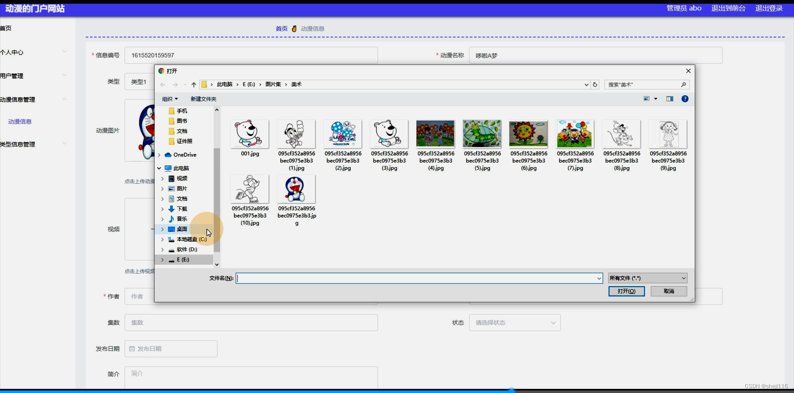This screenshot has width=794, height=393.
Task: Select the Doraemon image bec0975e3b3.jpg
Action: tap(297, 200)
